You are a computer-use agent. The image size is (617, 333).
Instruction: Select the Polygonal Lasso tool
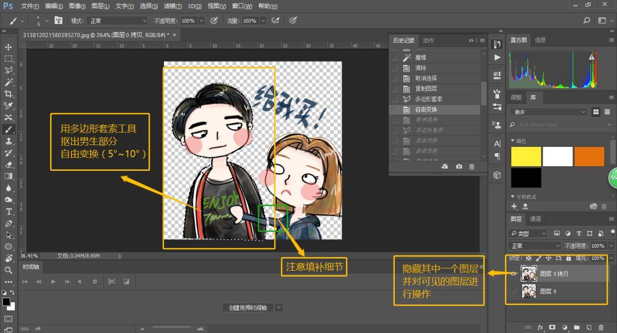pyautogui.click(x=8, y=70)
